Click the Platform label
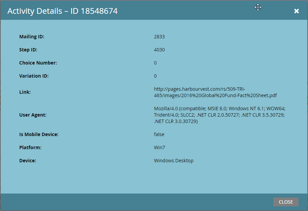This screenshot has width=308, height=211. (30, 147)
